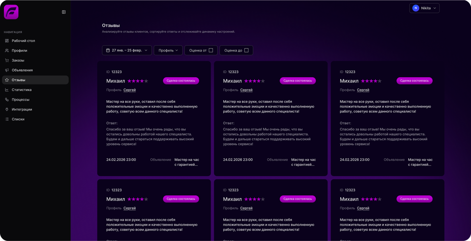The width and height of the screenshot is (471, 241).
Task: Open the Nikita user account menu
Action: click(x=424, y=8)
